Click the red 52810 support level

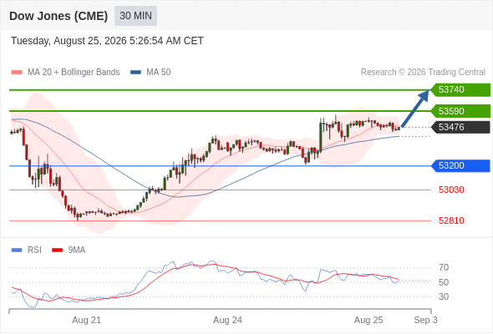pos(451,220)
